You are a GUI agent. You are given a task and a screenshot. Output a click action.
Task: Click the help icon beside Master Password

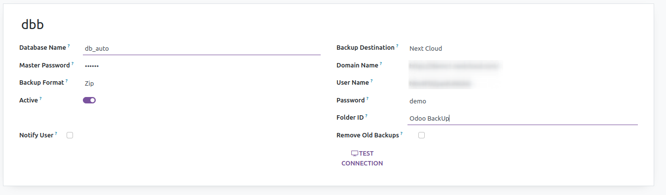pyautogui.click(x=73, y=63)
